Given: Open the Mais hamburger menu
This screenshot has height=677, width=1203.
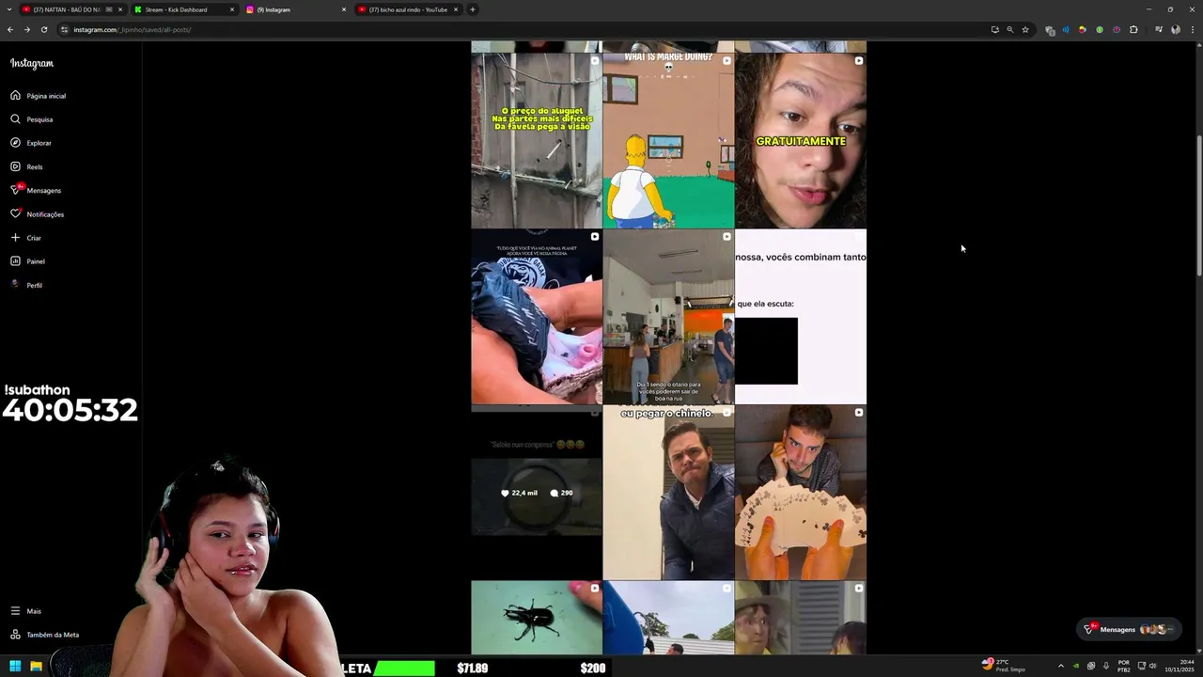Looking at the screenshot, I should tap(25, 611).
